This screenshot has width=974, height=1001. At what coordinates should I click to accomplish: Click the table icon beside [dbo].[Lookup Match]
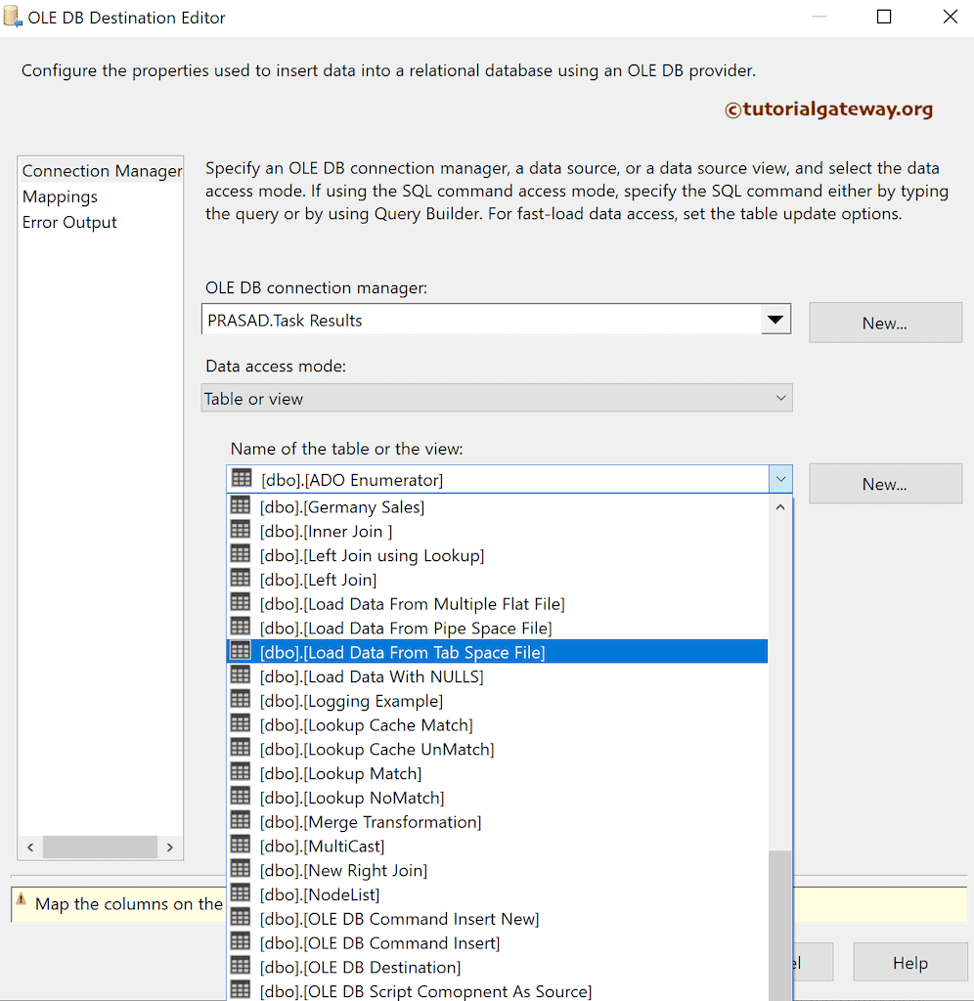(241, 772)
